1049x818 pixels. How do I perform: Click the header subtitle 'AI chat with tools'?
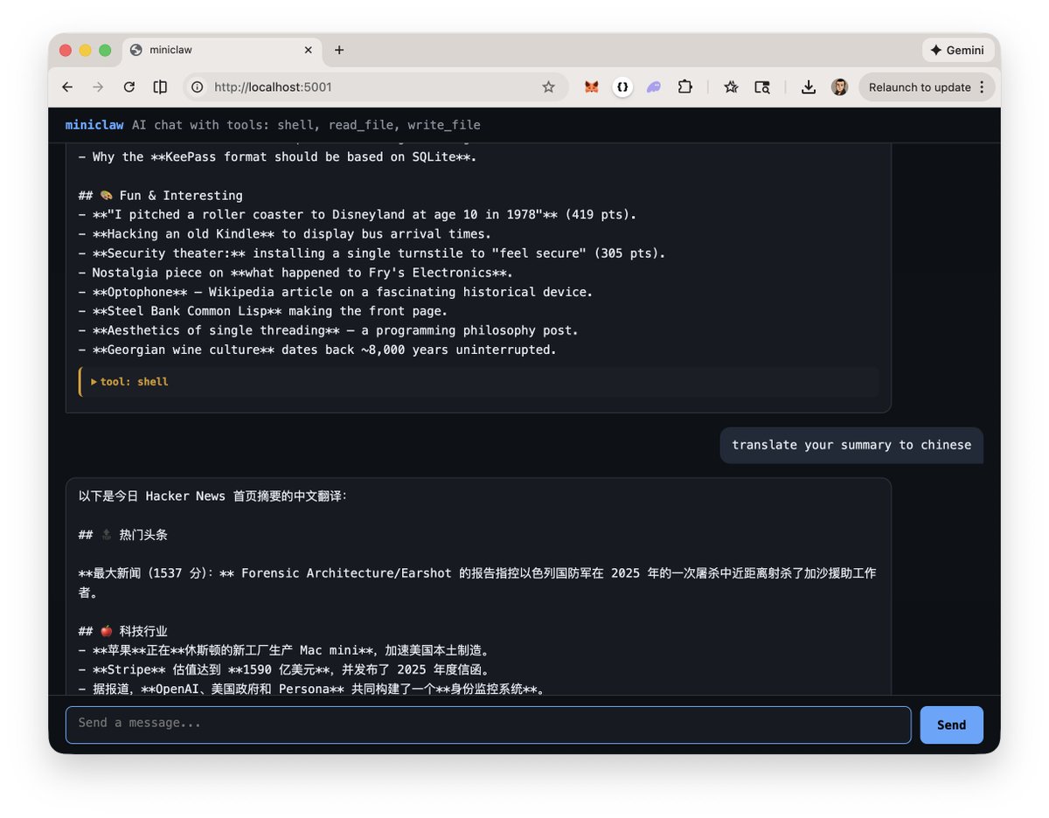coord(306,125)
